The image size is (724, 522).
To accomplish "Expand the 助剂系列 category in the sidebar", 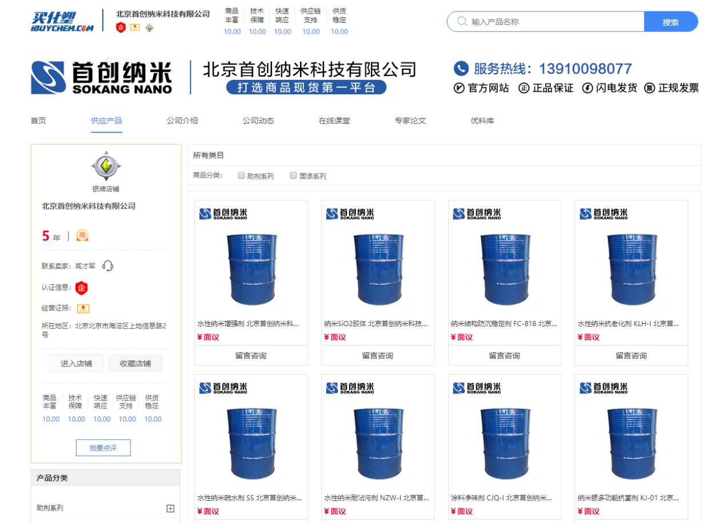I will 170,508.
